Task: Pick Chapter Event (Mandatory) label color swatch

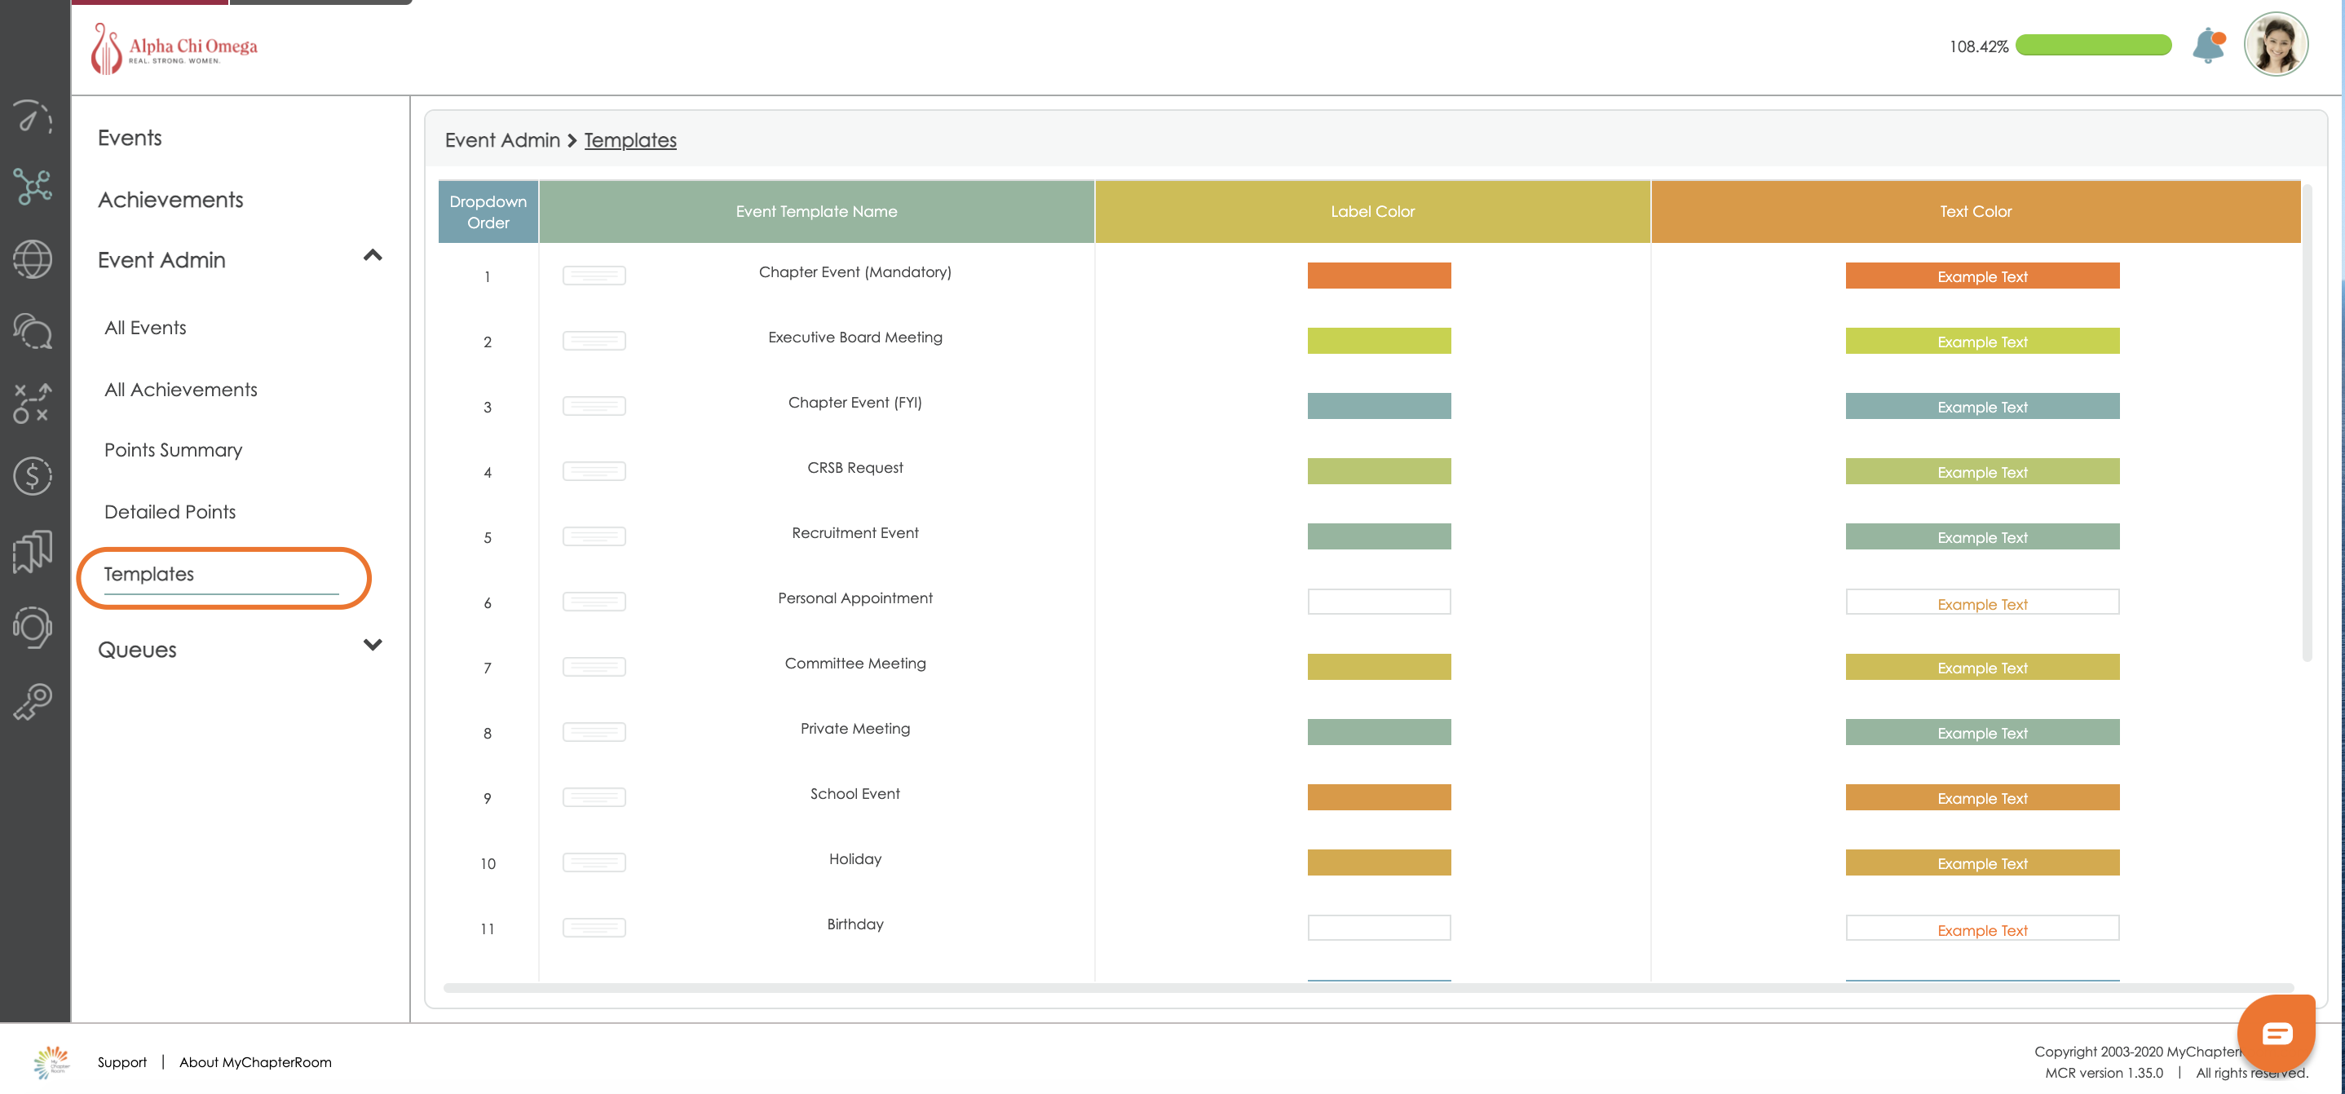Action: tap(1378, 276)
